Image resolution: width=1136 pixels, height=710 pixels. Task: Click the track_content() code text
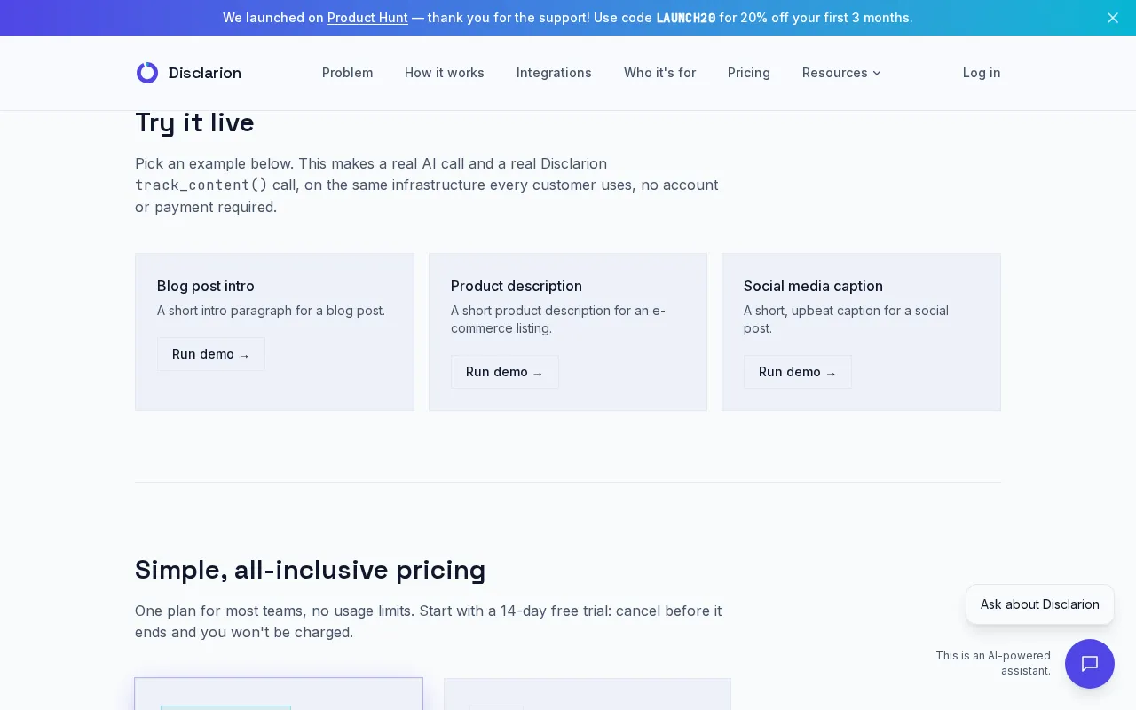tap(201, 185)
